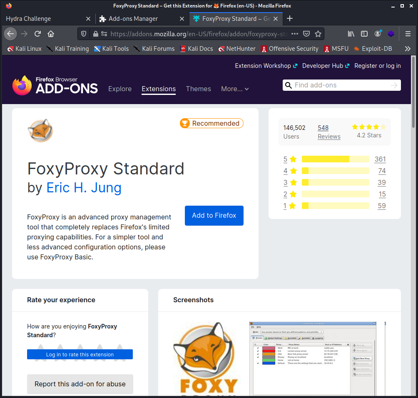The image size is (418, 398).
Task: Toggle the sidebars icon
Action: 364,34
